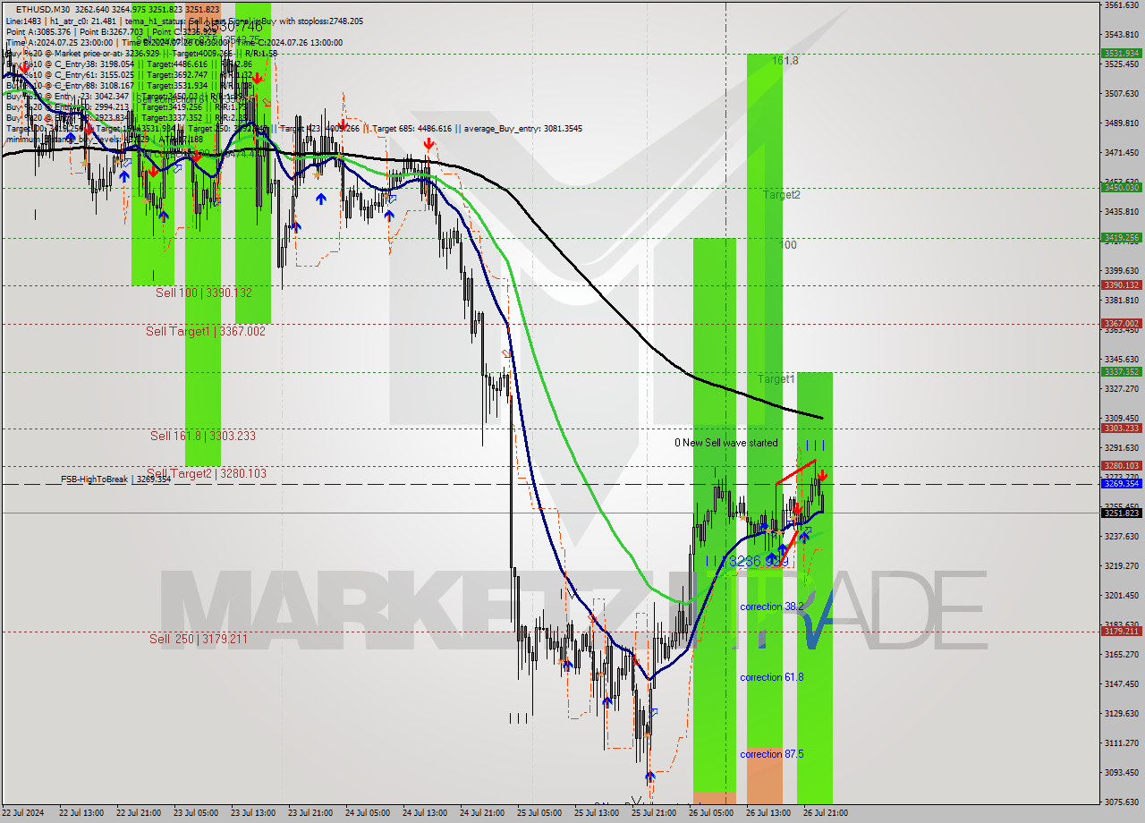Click the 'Point A:3085.376' info text

38,31
